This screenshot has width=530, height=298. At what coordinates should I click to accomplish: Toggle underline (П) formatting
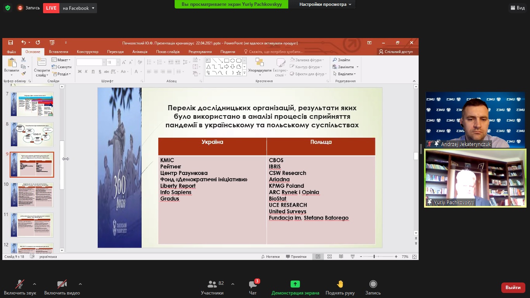coord(93,72)
